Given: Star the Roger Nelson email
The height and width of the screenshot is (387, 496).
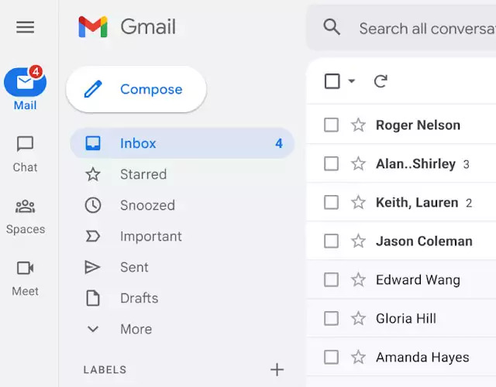Looking at the screenshot, I should pos(358,125).
